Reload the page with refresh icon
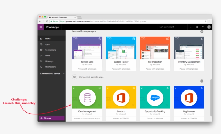221x134 pixels. pos(47,21)
